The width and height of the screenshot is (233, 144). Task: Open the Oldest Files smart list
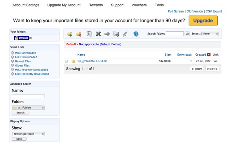(22, 65)
